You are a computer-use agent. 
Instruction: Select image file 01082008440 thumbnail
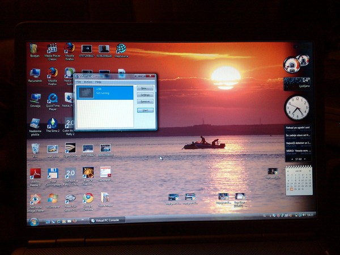(x=104, y=51)
